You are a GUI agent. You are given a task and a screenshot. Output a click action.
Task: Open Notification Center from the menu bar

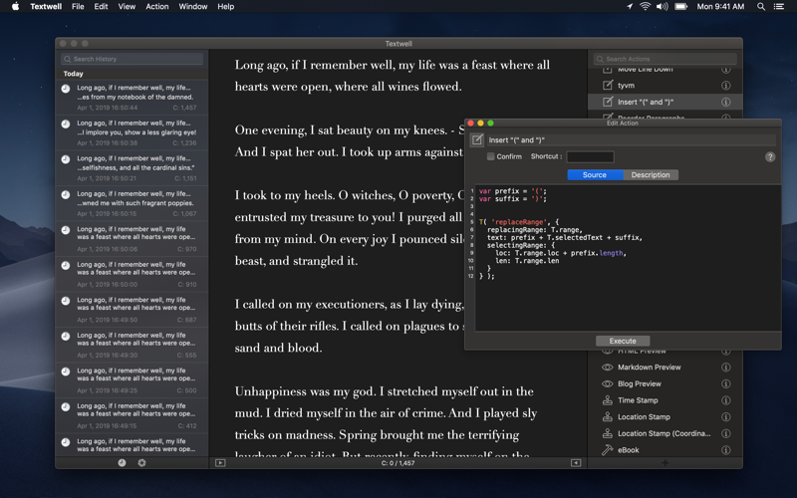tap(779, 7)
